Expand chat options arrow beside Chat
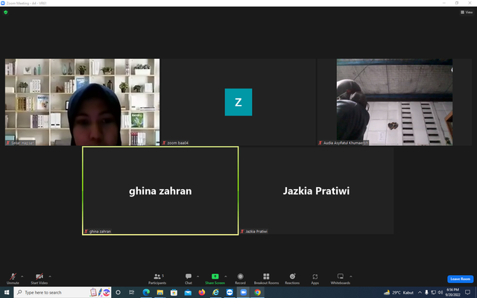Screen dimensions: 477x298 (x=198, y=276)
